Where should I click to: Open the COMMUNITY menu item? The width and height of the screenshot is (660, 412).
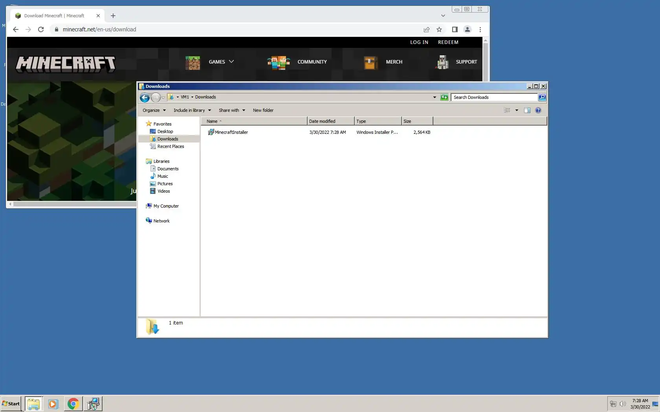click(312, 62)
